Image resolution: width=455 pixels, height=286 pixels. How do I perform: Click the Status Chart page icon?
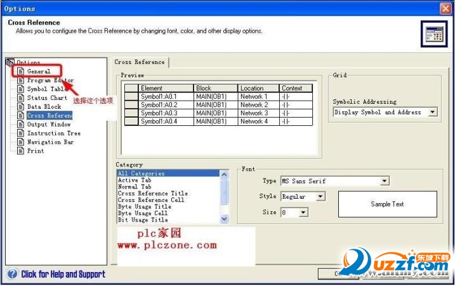[20, 97]
